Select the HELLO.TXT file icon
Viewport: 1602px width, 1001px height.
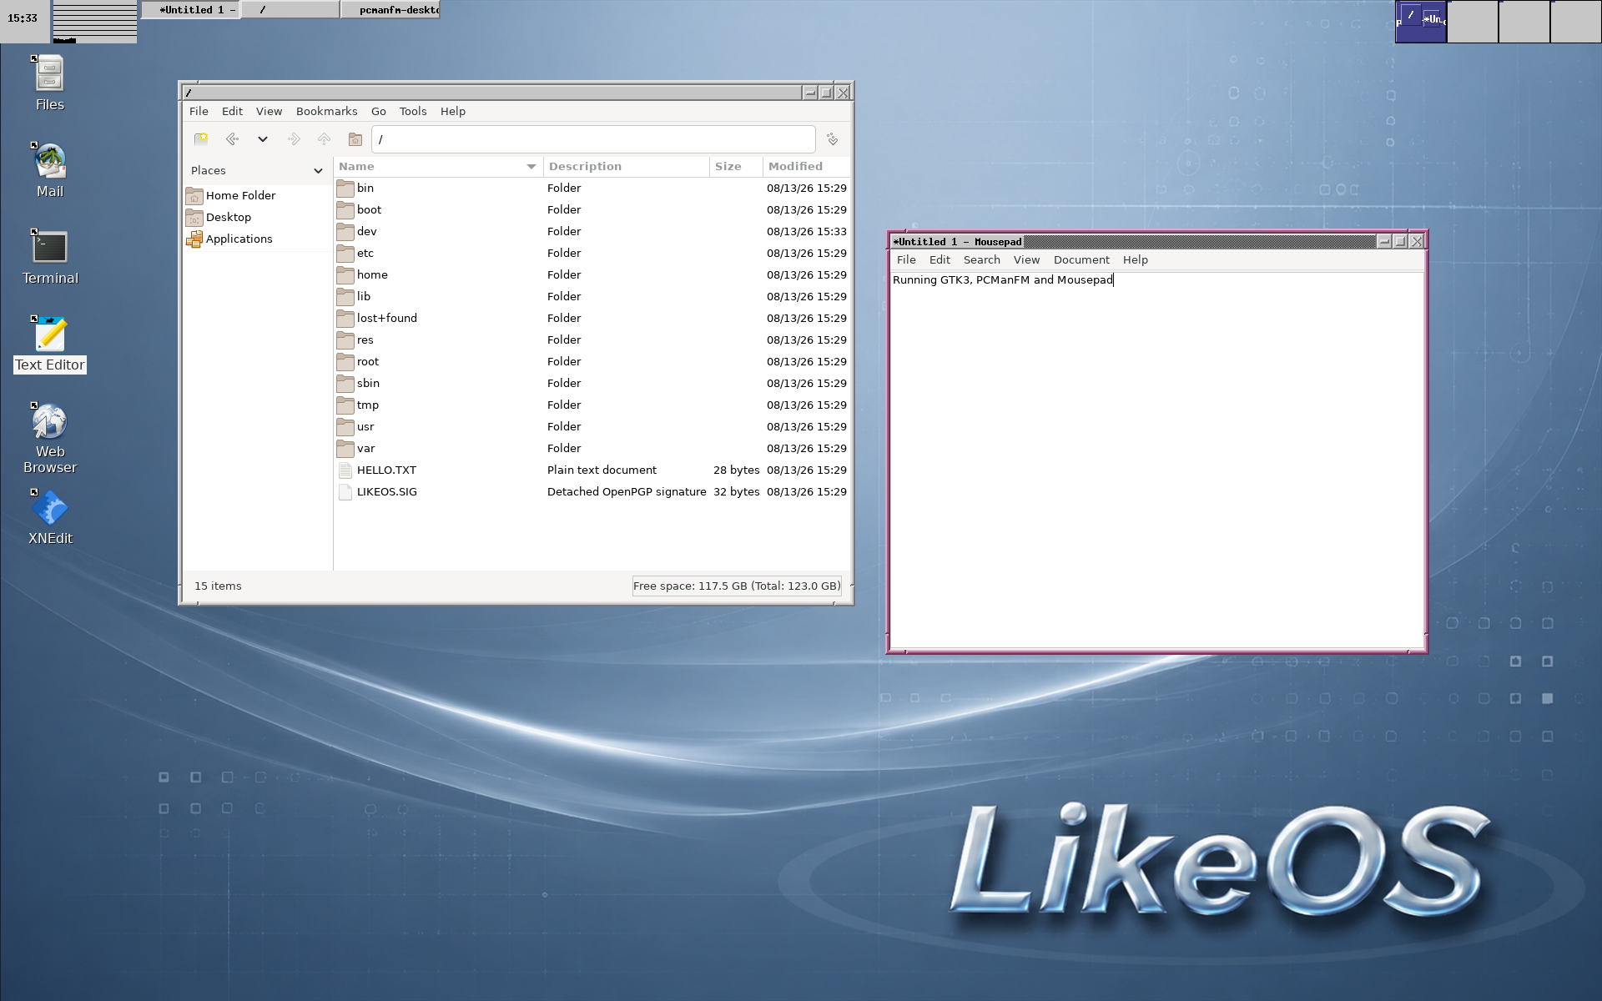pos(345,470)
